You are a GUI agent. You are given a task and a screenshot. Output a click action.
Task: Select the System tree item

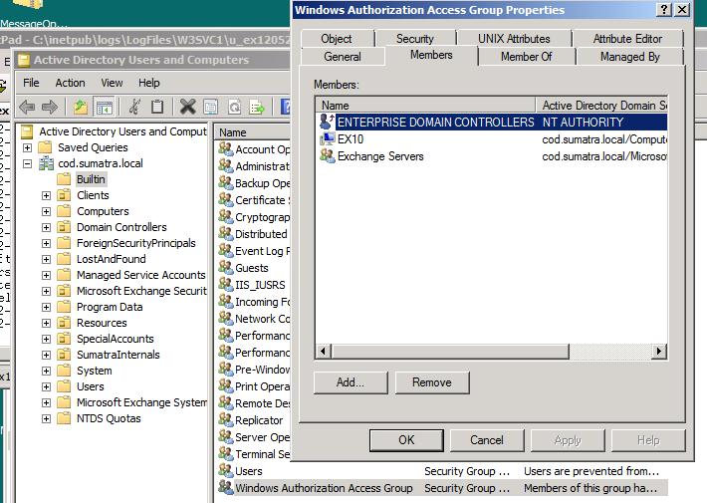(95, 371)
